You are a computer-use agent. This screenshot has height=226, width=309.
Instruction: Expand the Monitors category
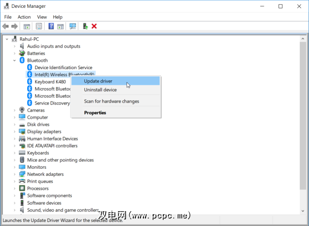pos(14,167)
